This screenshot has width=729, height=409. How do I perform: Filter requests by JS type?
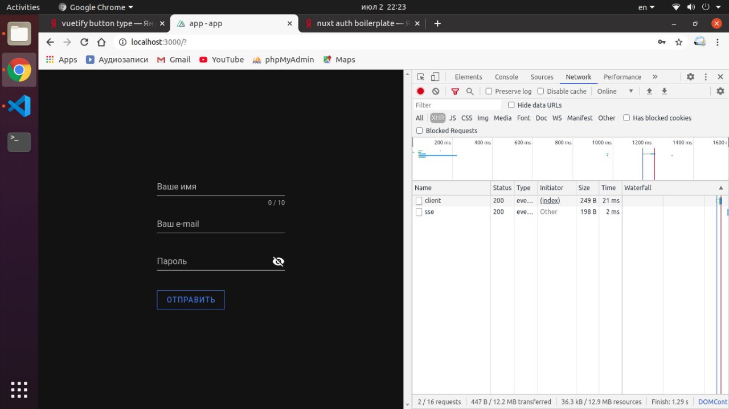coord(453,118)
